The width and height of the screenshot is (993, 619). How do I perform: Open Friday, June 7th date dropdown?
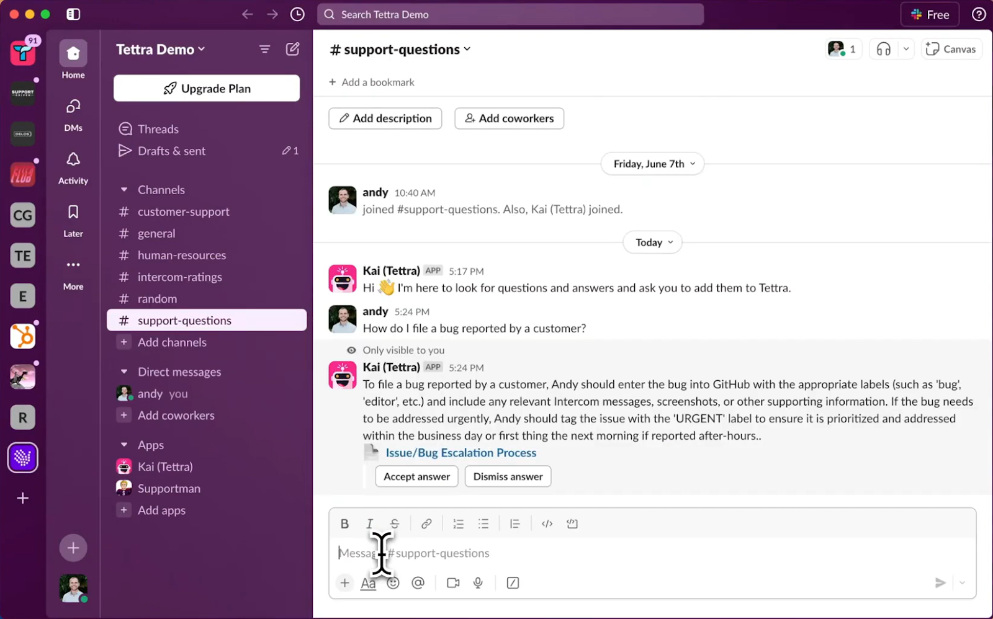click(653, 164)
